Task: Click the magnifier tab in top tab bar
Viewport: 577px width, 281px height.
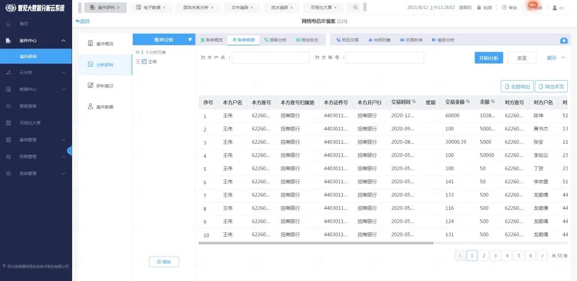Action: point(355,7)
